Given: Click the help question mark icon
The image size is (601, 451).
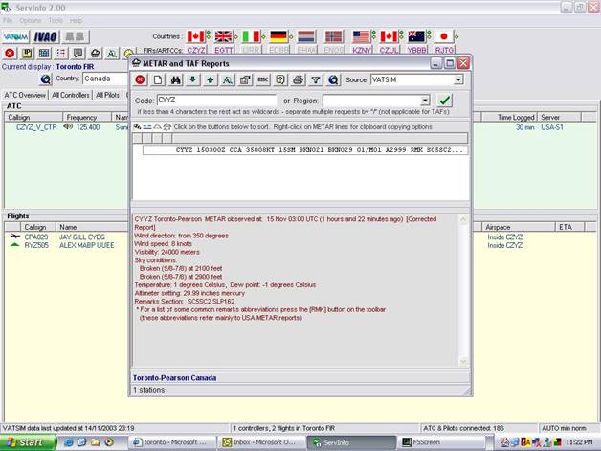Looking at the screenshot, I should [x=280, y=79].
